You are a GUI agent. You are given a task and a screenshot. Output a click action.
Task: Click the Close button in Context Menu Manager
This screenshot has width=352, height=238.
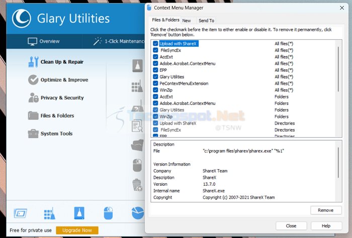tap(291, 226)
